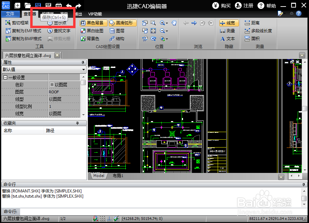309x223 pixels.
Task: Copy drawing as BMP format
Action: pyautogui.click(x=23, y=39)
